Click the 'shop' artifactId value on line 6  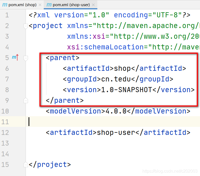pos(122,68)
